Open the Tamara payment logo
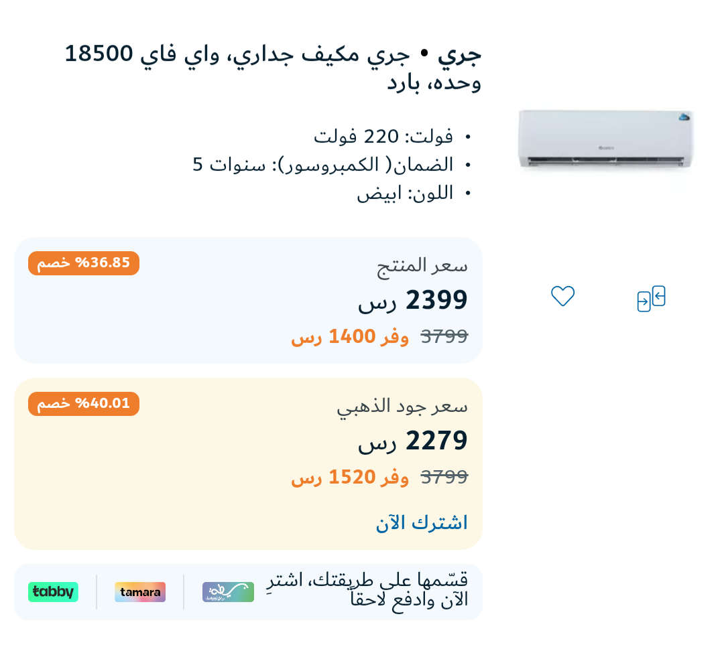The height and width of the screenshot is (651, 724). tap(140, 592)
